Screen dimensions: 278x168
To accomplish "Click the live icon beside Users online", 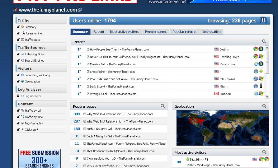I will (x=23, y=33).
